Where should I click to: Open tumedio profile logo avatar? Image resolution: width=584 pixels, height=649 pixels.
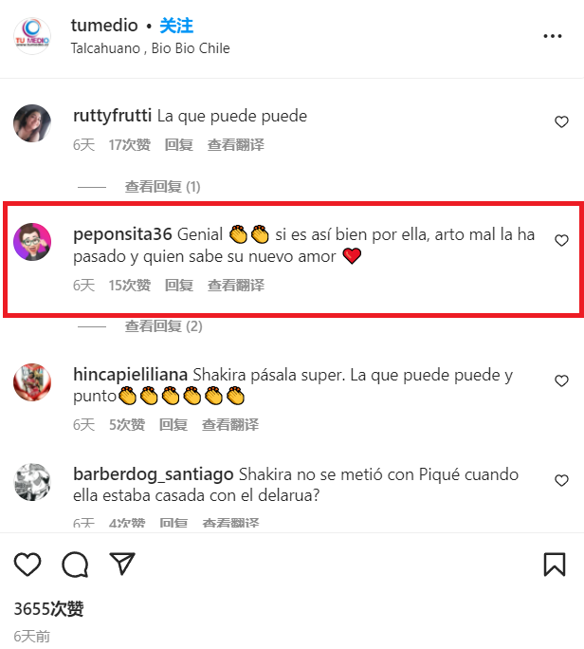click(x=32, y=36)
